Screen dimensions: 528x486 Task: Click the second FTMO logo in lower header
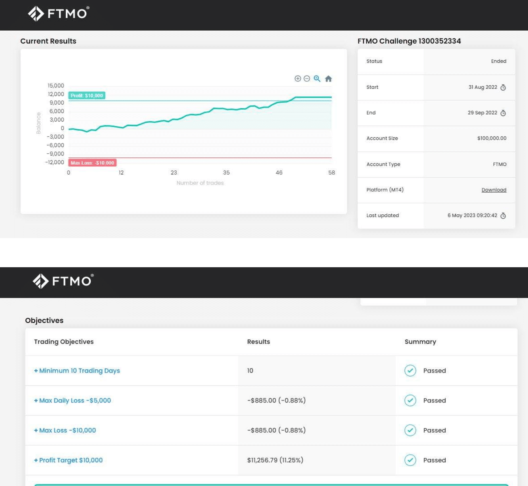click(x=63, y=281)
